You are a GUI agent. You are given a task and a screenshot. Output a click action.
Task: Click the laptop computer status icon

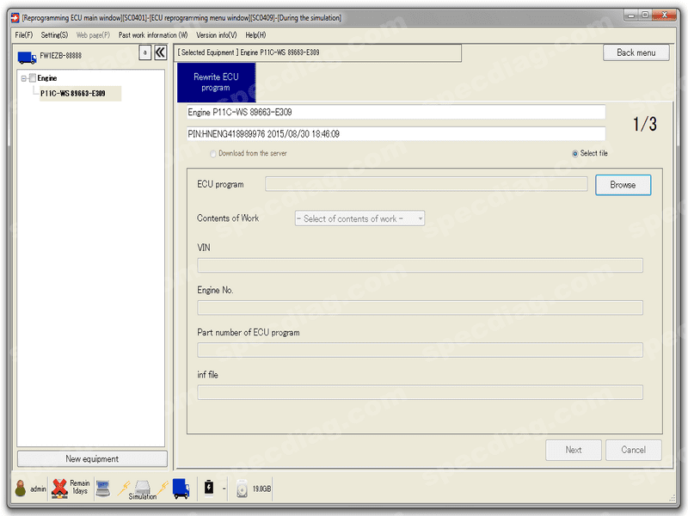102,488
